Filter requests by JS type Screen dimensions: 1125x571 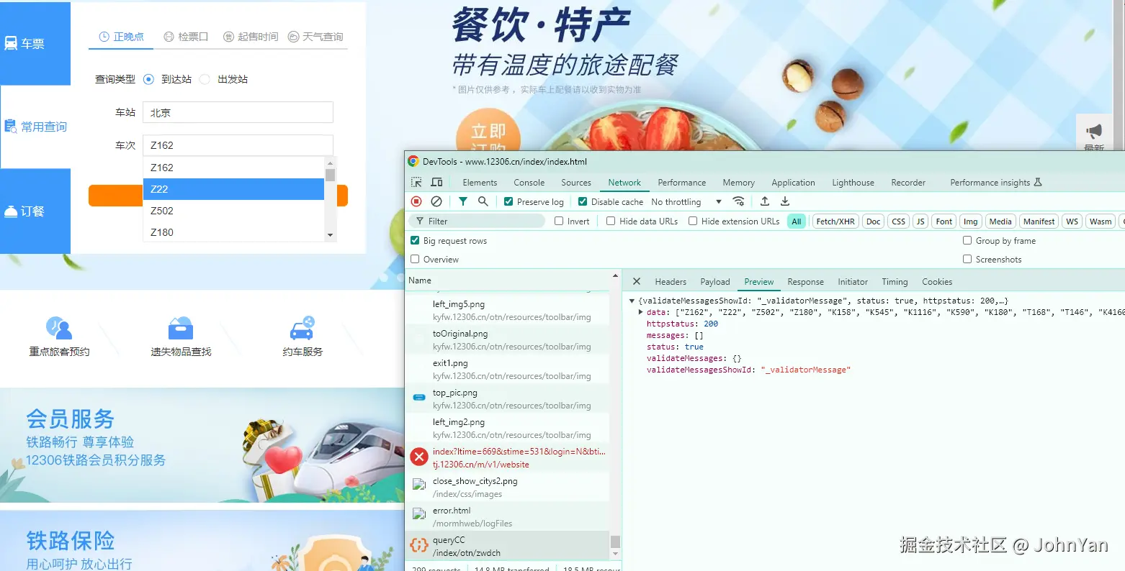coord(920,221)
